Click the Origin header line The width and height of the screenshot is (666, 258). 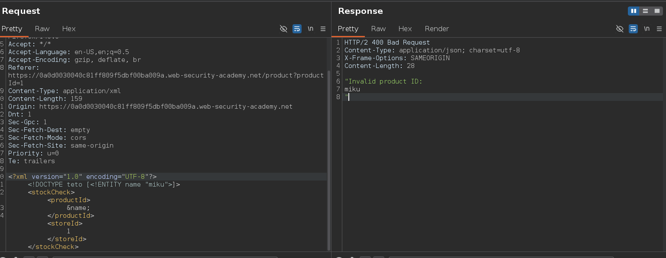[150, 106]
